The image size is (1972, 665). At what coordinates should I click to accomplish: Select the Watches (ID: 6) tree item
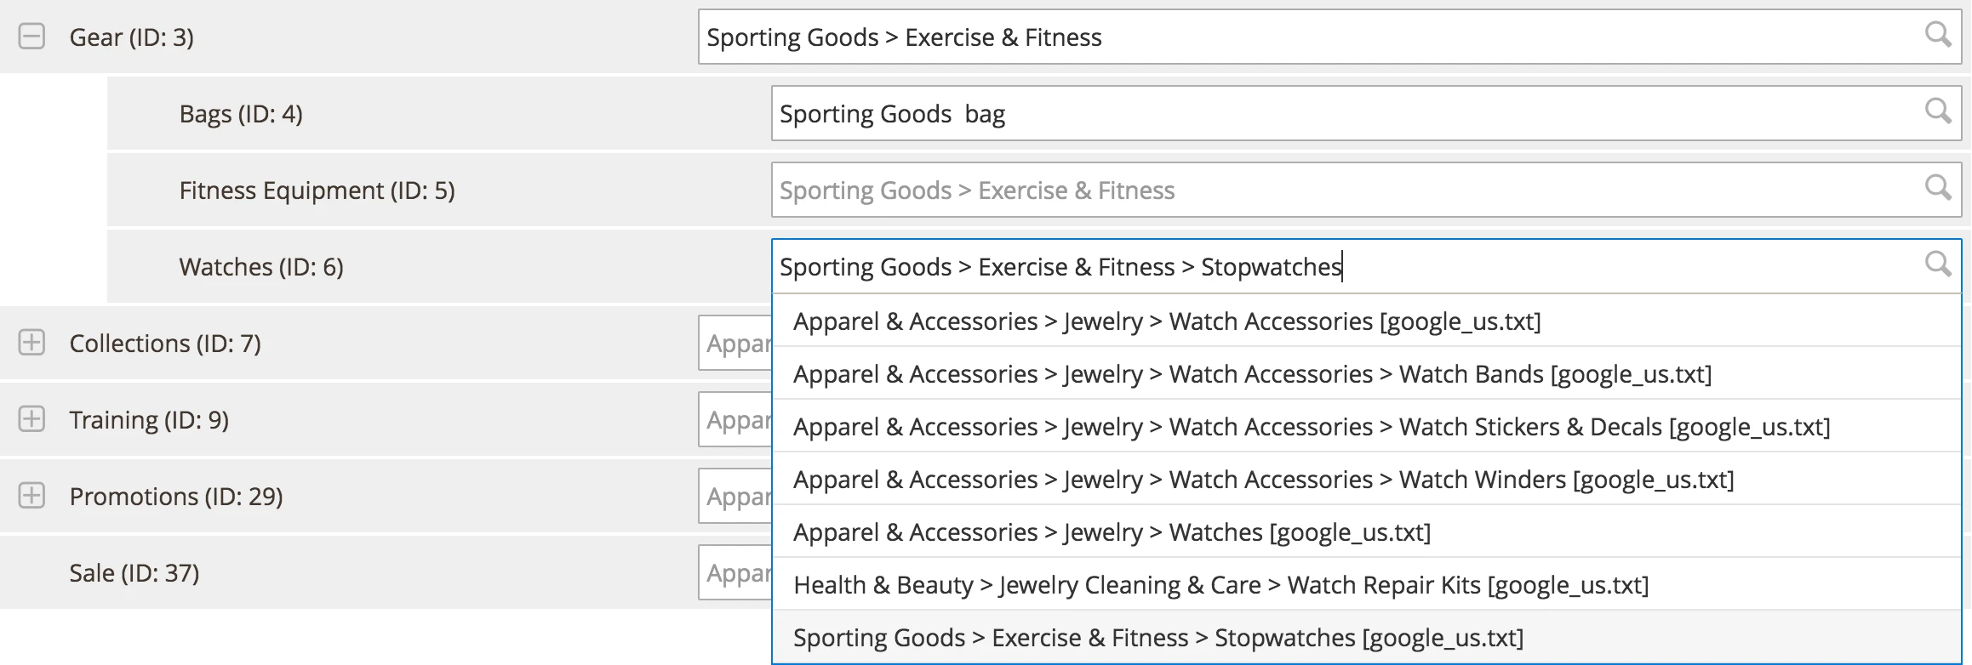(260, 266)
